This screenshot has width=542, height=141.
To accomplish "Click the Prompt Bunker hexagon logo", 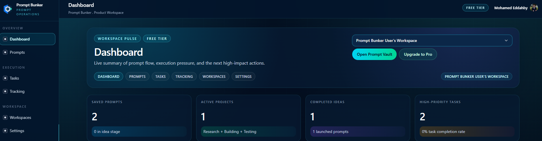I will [x=7, y=9].
